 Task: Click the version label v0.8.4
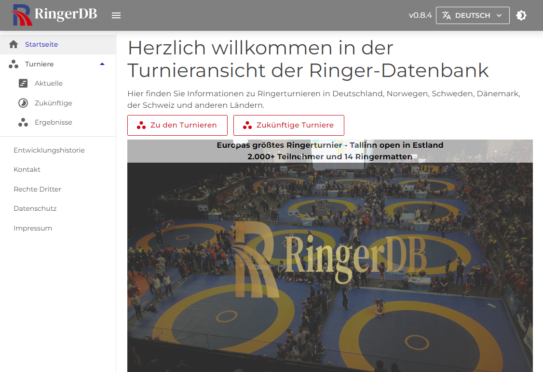[x=420, y=15]
